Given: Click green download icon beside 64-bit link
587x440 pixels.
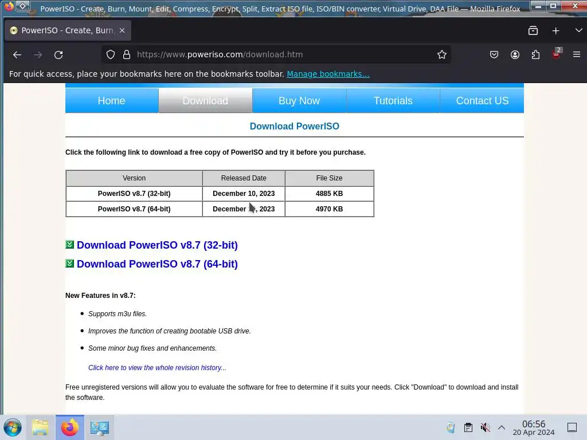Looking at the screenshot, I should pos(69,264).
